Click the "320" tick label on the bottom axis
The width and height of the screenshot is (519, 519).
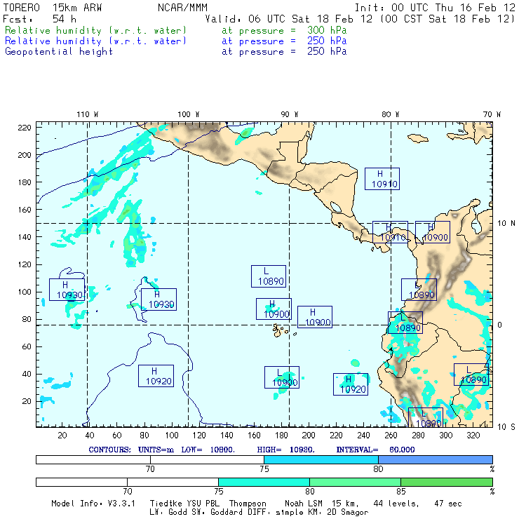pyautogui.click(x=473, y=436)
